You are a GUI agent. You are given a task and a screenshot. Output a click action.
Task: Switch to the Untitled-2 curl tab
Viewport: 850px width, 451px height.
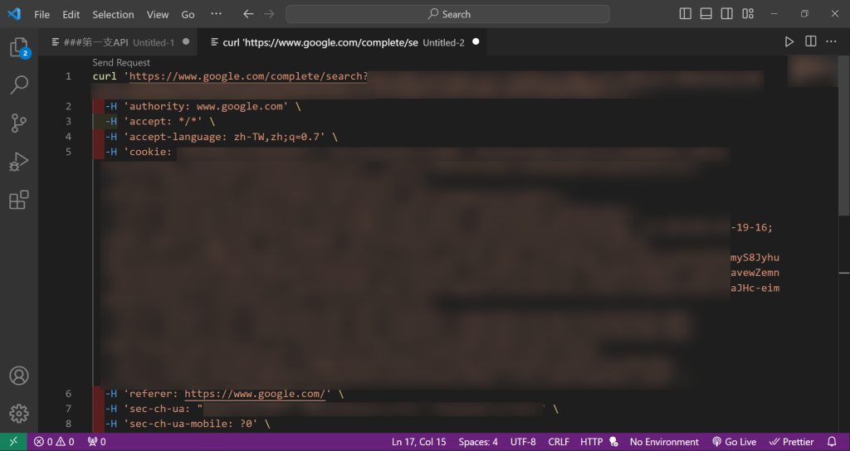pos(343,42)
